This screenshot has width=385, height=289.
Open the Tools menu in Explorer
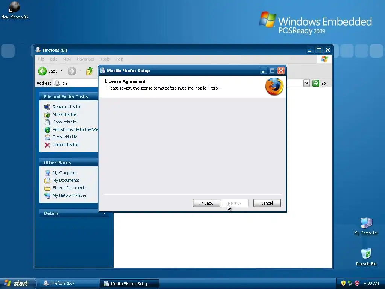point(105,59)
